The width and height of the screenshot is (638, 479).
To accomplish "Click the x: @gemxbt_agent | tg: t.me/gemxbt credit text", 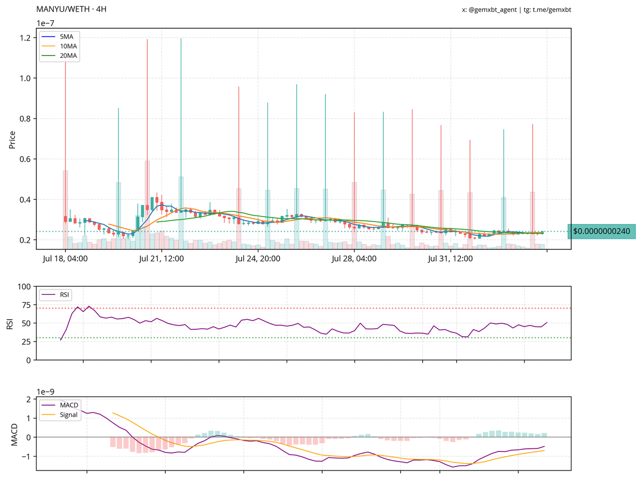I will click(x=516, y=10).
